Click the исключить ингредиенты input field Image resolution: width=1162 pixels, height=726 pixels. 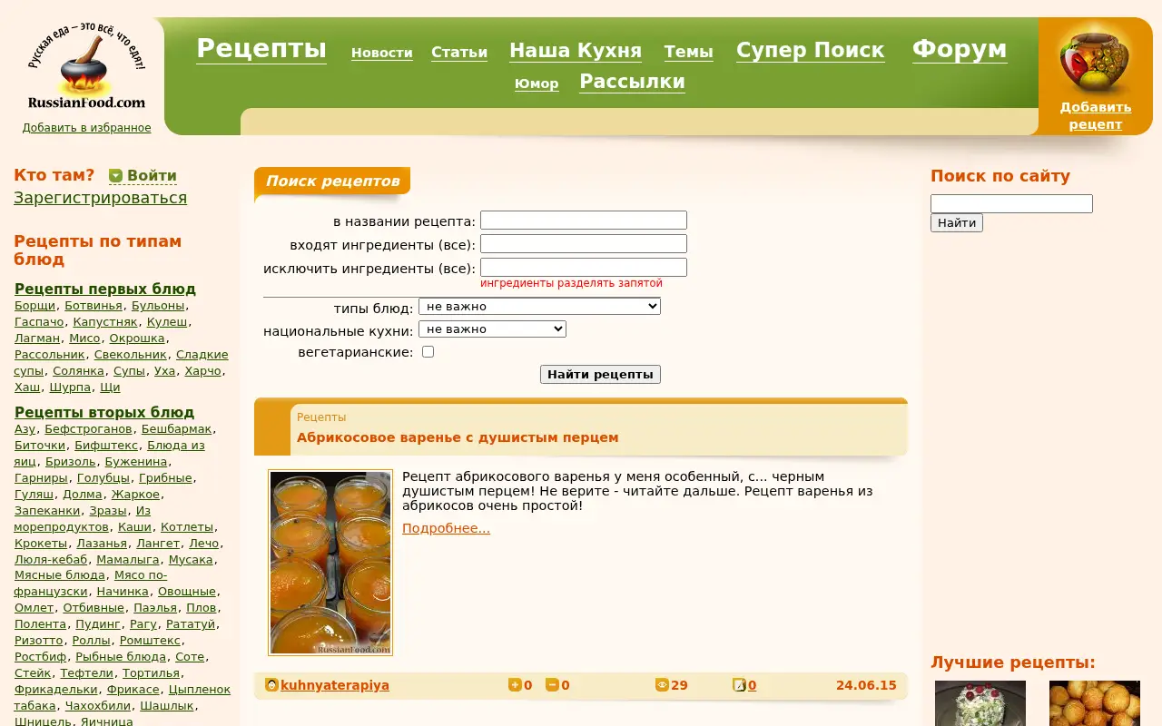point(584,268)
